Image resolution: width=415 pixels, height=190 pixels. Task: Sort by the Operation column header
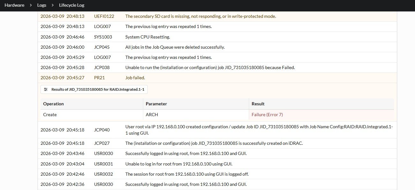tap(54, 104)
